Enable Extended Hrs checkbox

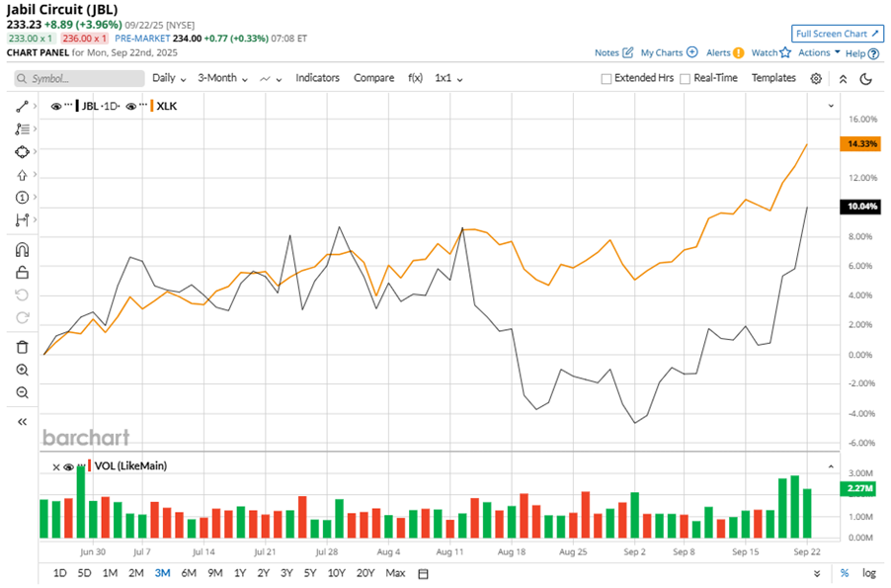607,78
